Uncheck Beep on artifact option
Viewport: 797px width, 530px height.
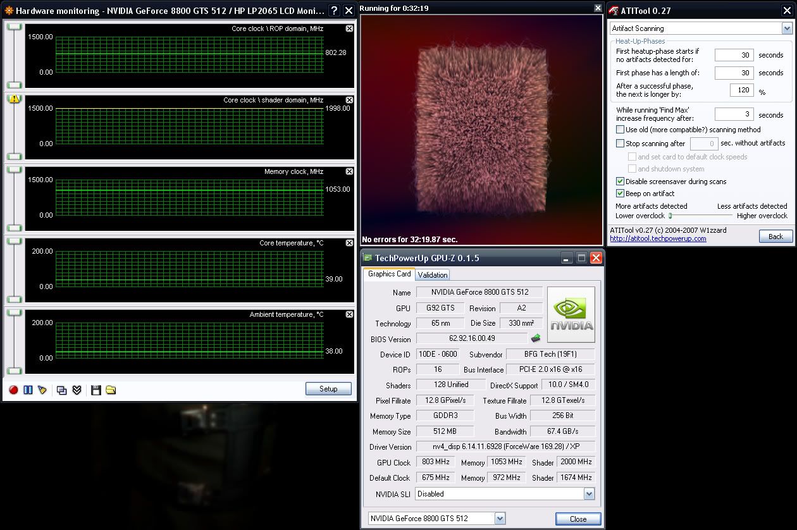pyautogui.click(x=620, y=194)
